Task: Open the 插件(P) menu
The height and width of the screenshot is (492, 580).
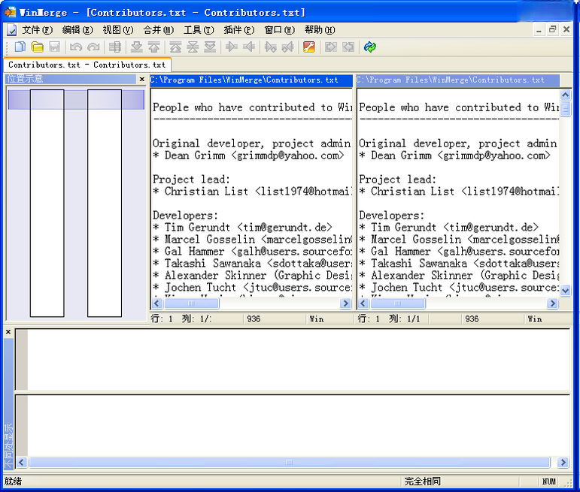Action: pos(239,30)
